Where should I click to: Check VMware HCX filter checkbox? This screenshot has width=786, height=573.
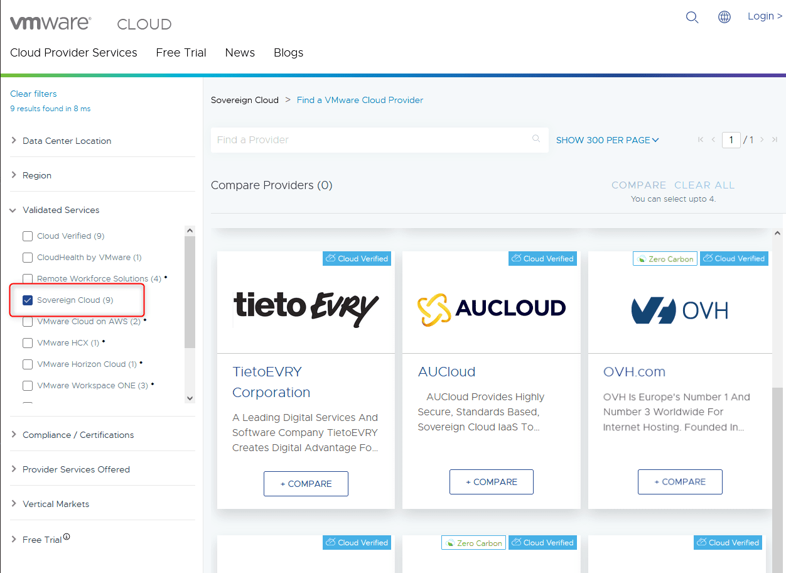coord(28,343)
